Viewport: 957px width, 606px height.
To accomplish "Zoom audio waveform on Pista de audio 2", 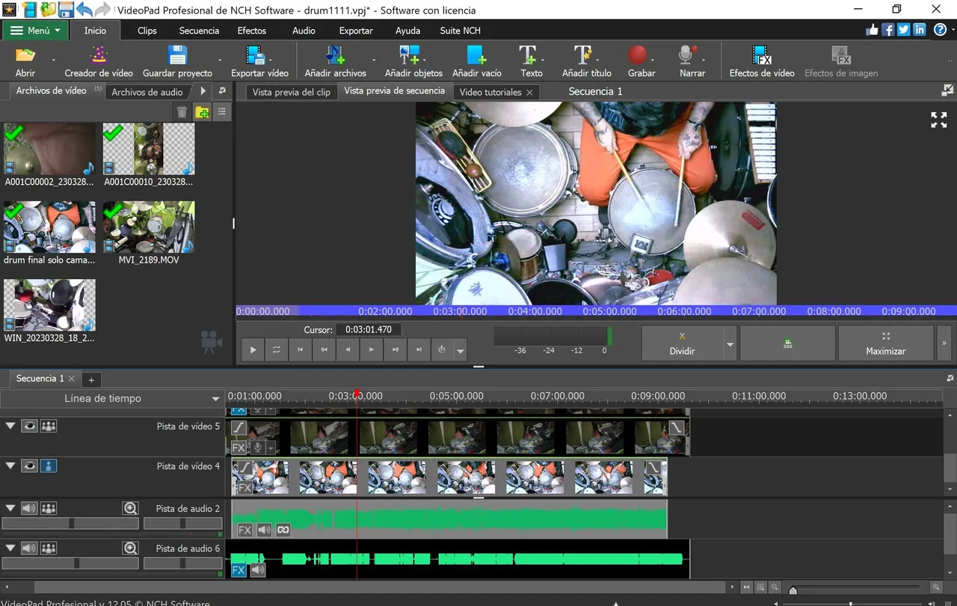I will click(x=130, y=508).
